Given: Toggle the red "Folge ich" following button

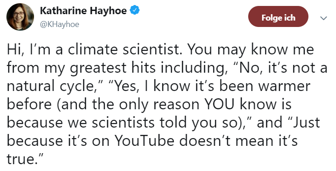Looking at the screenshot, I should (x=278, y=16).
